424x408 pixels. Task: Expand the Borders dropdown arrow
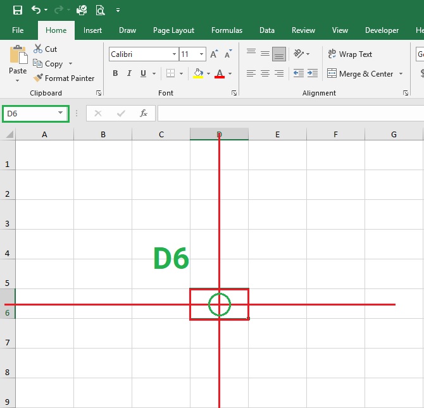click(181, 73)
